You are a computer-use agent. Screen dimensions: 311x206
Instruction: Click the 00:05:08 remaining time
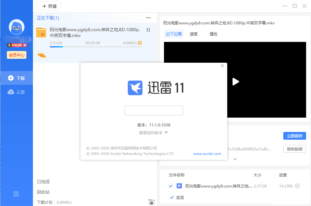point(93,43)
